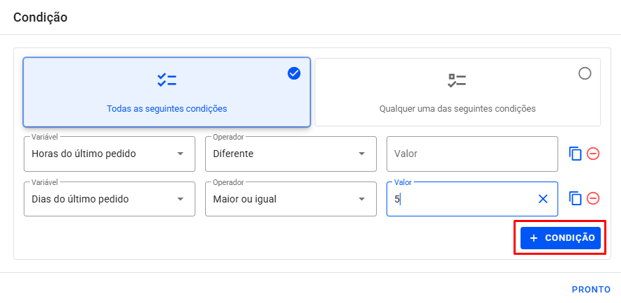Focus the Valor field containing 5
The width and height of the screenshot is (621, 303).
click(461, 199)
